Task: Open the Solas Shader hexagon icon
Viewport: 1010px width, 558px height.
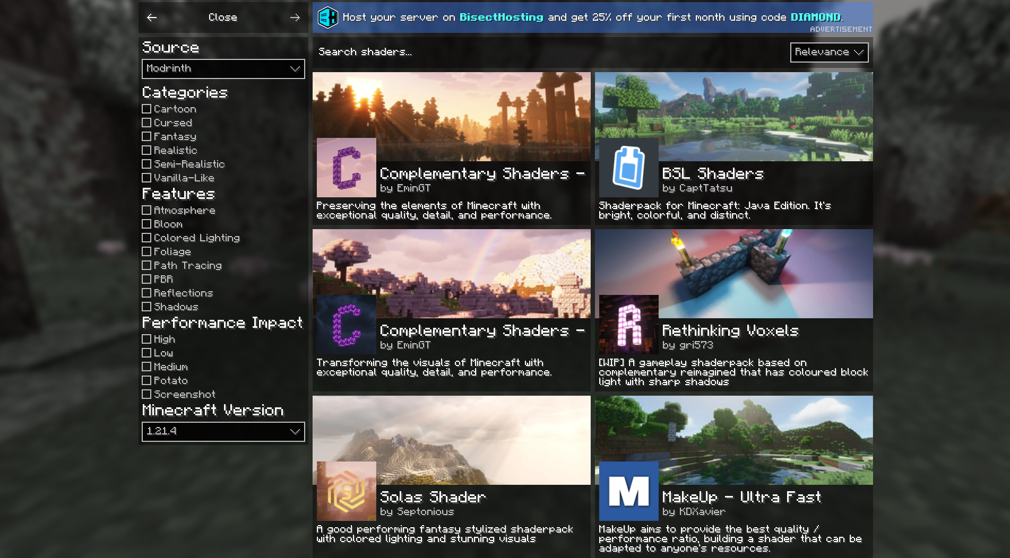Action: [347, 491]
